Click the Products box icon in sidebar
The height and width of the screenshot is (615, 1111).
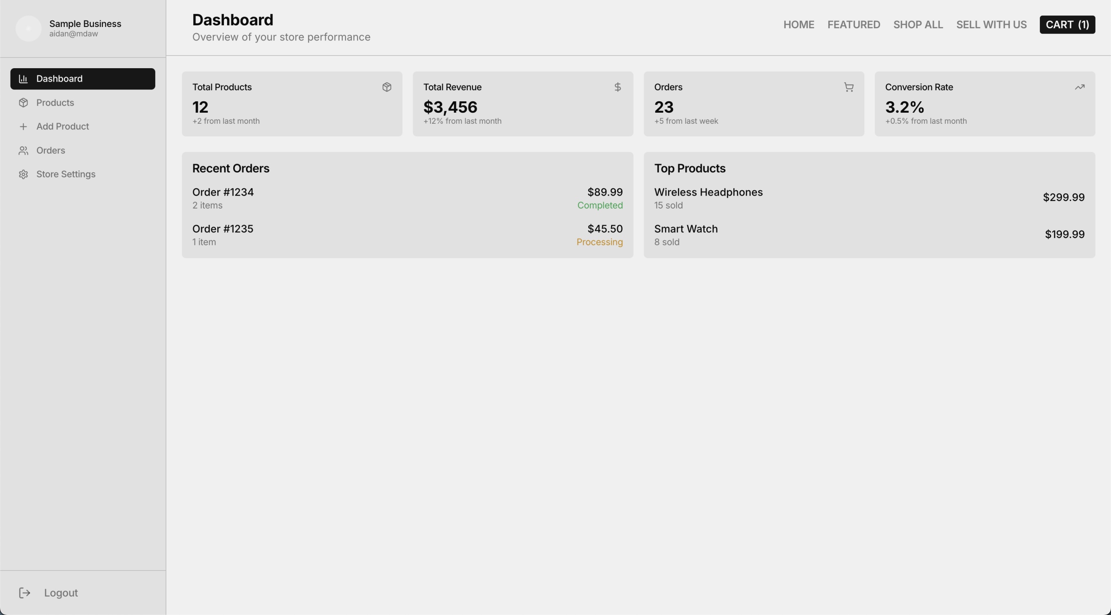(x=23, y=102)
